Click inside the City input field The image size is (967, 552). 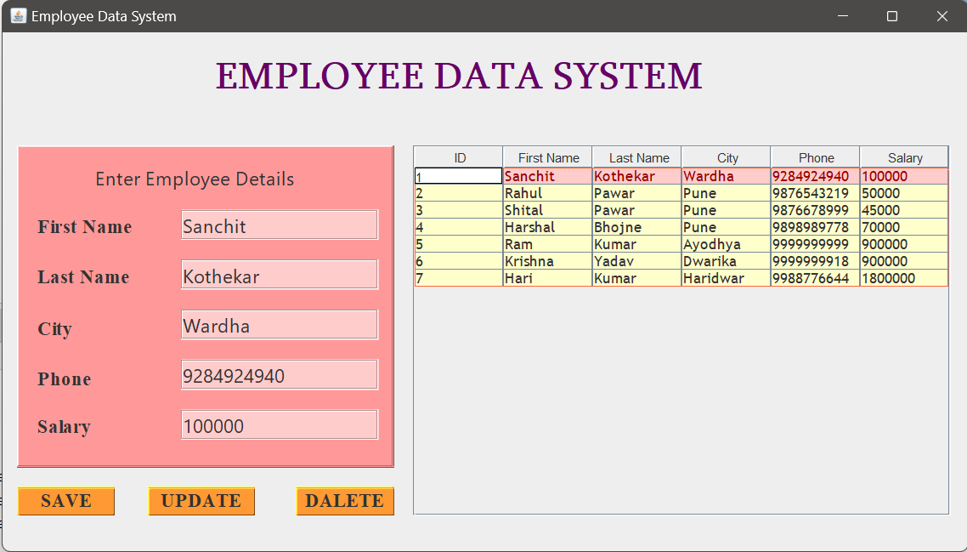tap(279, 324)
